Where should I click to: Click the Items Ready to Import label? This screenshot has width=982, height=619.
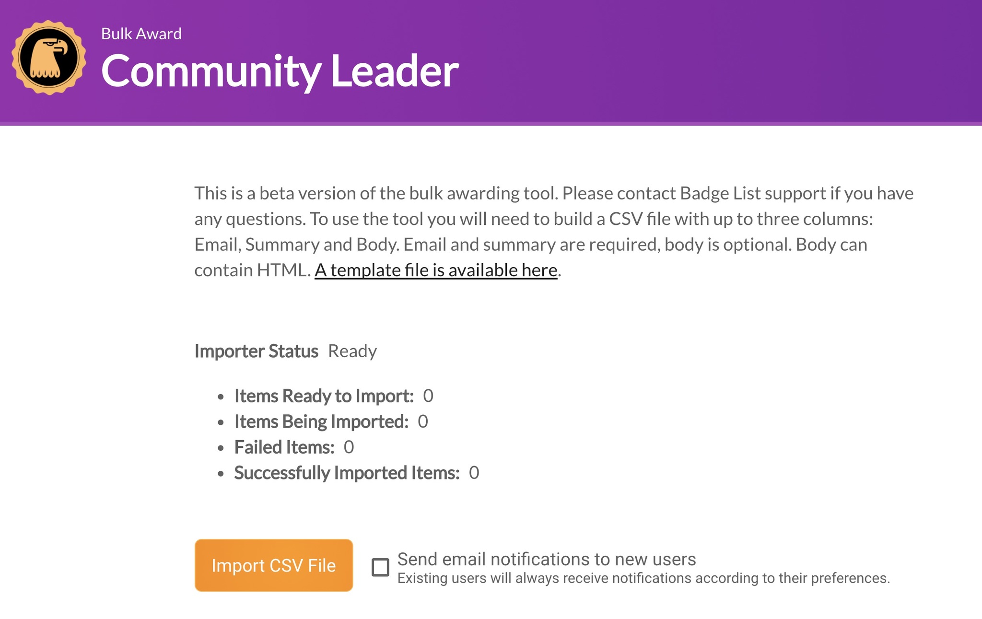click(324, 396)
